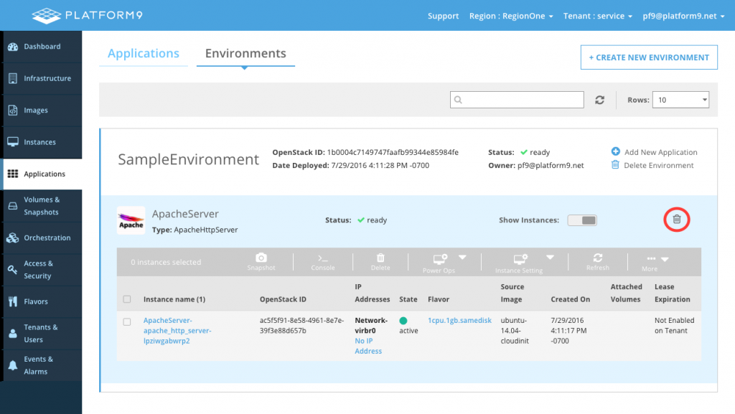Click the Delete Environment link
The image size is (735, 414).
[x=659, y=165]
